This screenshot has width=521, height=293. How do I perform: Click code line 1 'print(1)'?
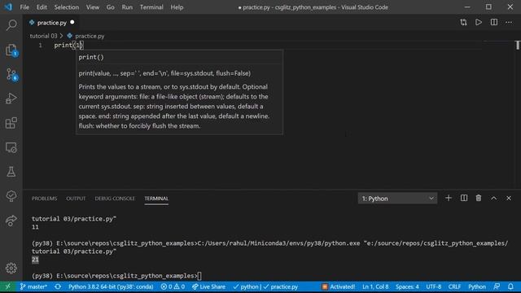coord(68,46)
